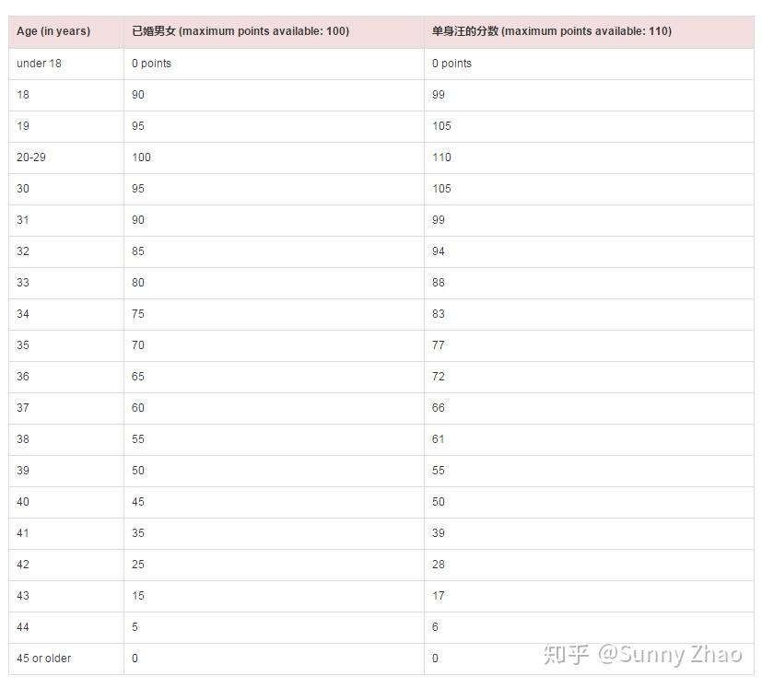The image size is (762, 688).
Task: Select the 'under 18' row label
Action: click(x=39, y=64)
